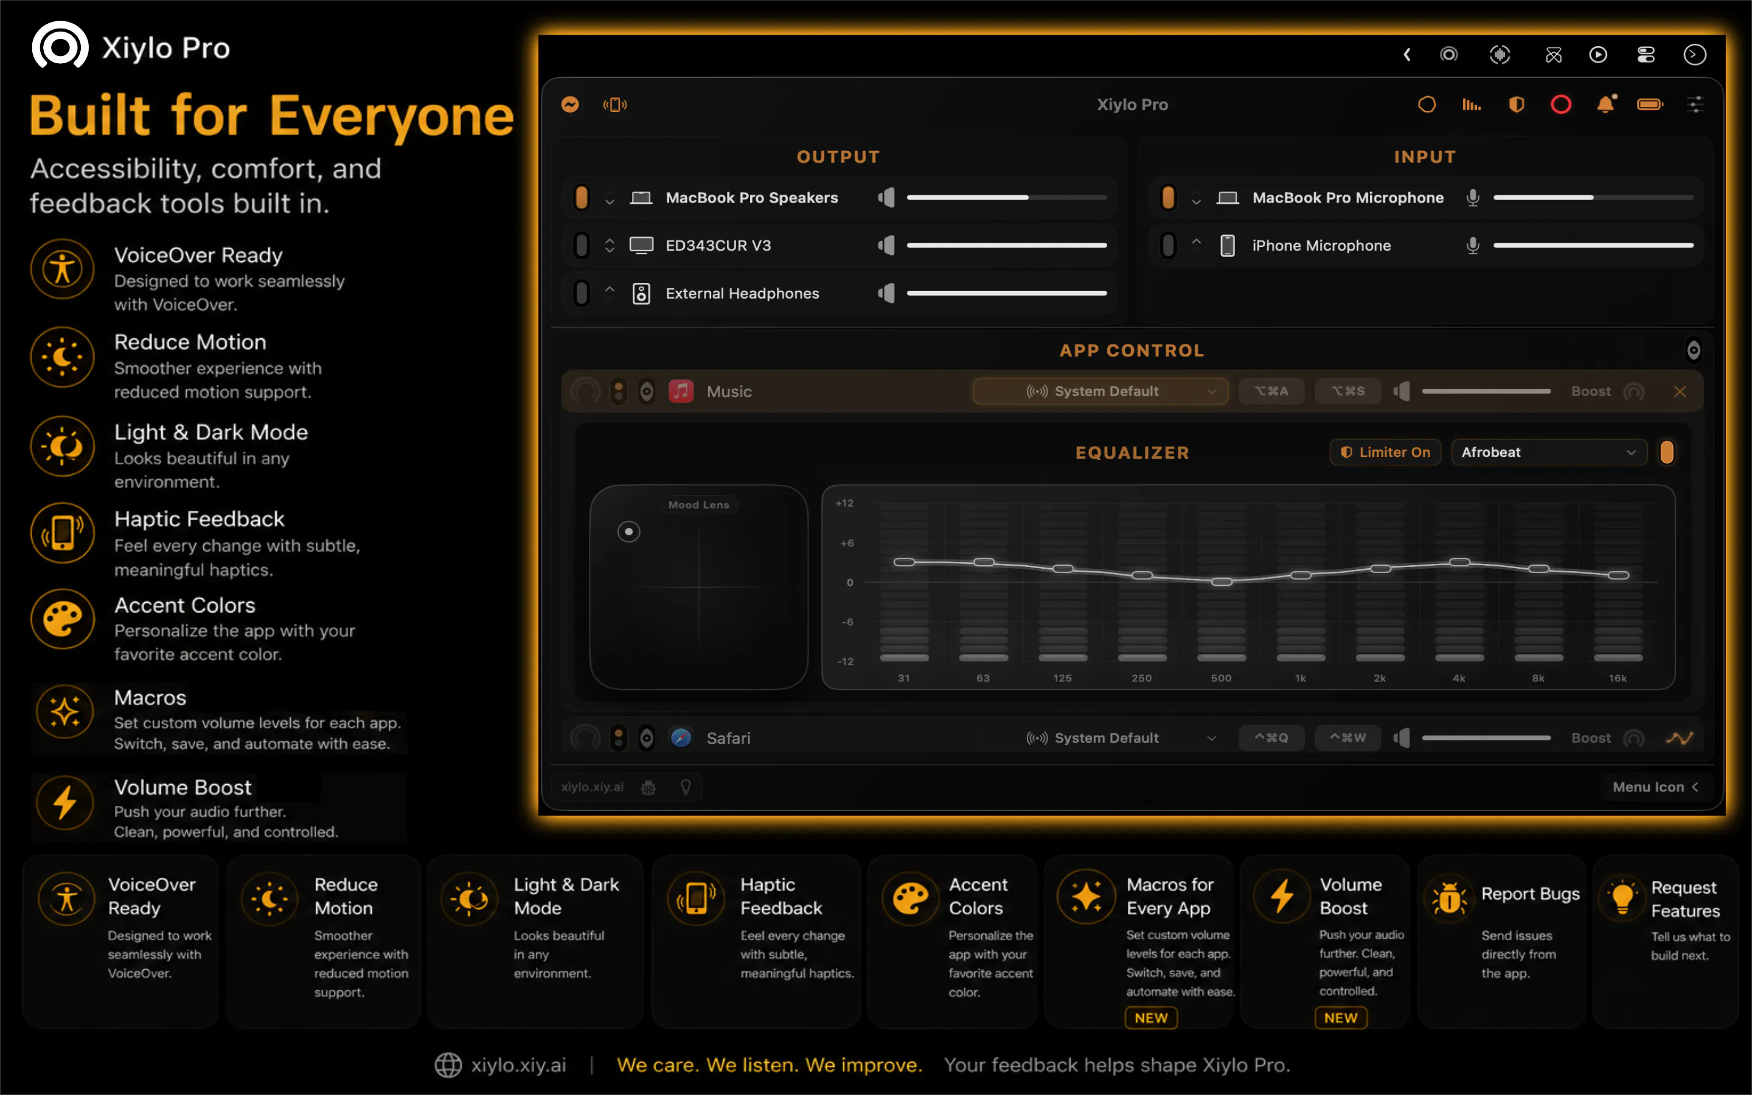The image size is (1752, 1095).
Task: Click the Safari row equalizer wave icon
Action: [1680, 738]
